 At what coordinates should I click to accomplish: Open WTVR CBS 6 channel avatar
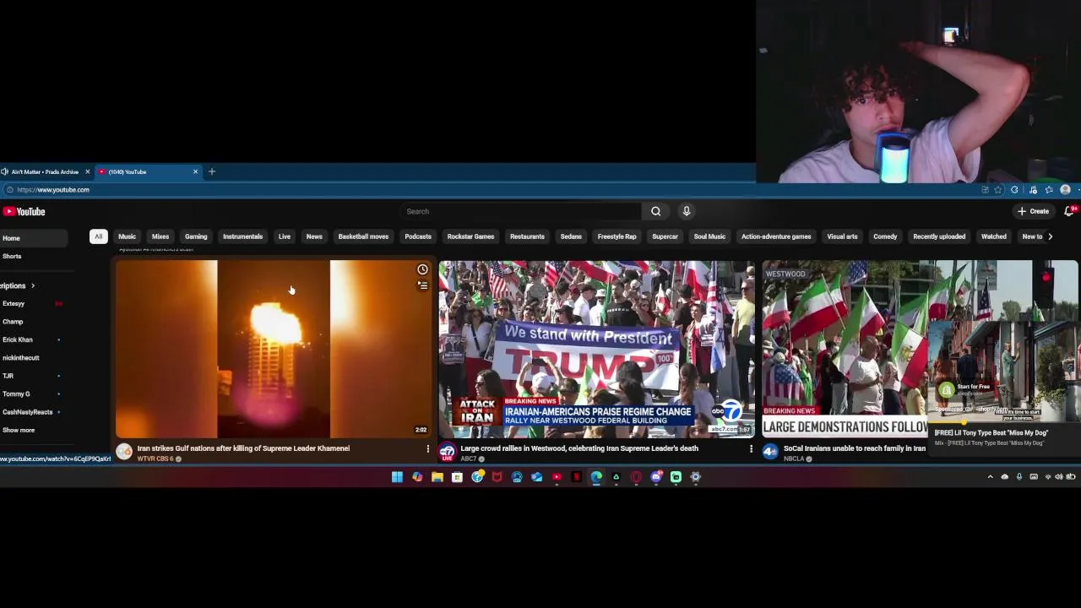point(124,453)
